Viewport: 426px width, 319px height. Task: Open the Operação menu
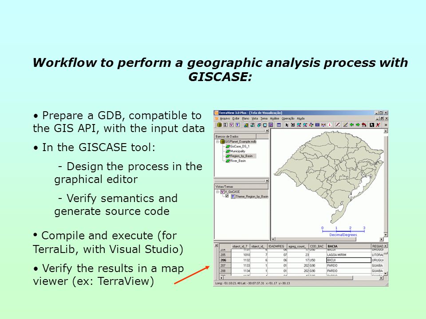(x=288, y=119)
